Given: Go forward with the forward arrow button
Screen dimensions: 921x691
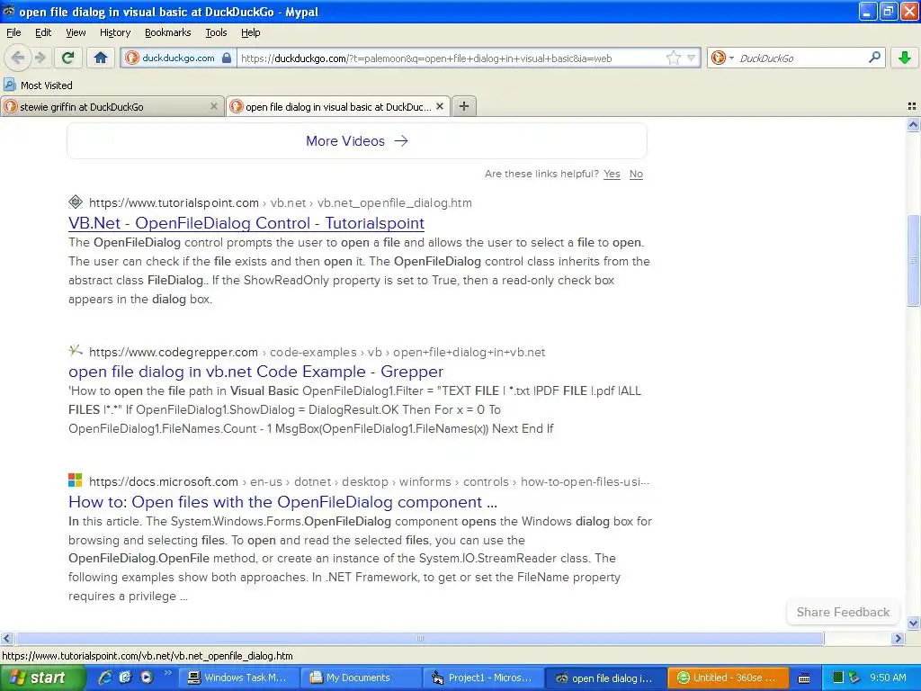Looking at the screenshot, I should [40, 58].
